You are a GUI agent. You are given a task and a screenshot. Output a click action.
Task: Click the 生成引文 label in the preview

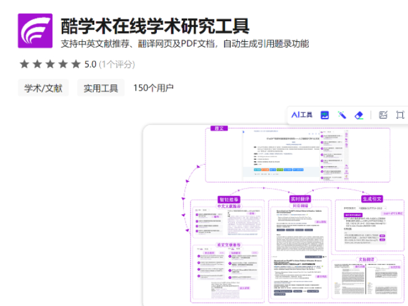tap(372, 199)
